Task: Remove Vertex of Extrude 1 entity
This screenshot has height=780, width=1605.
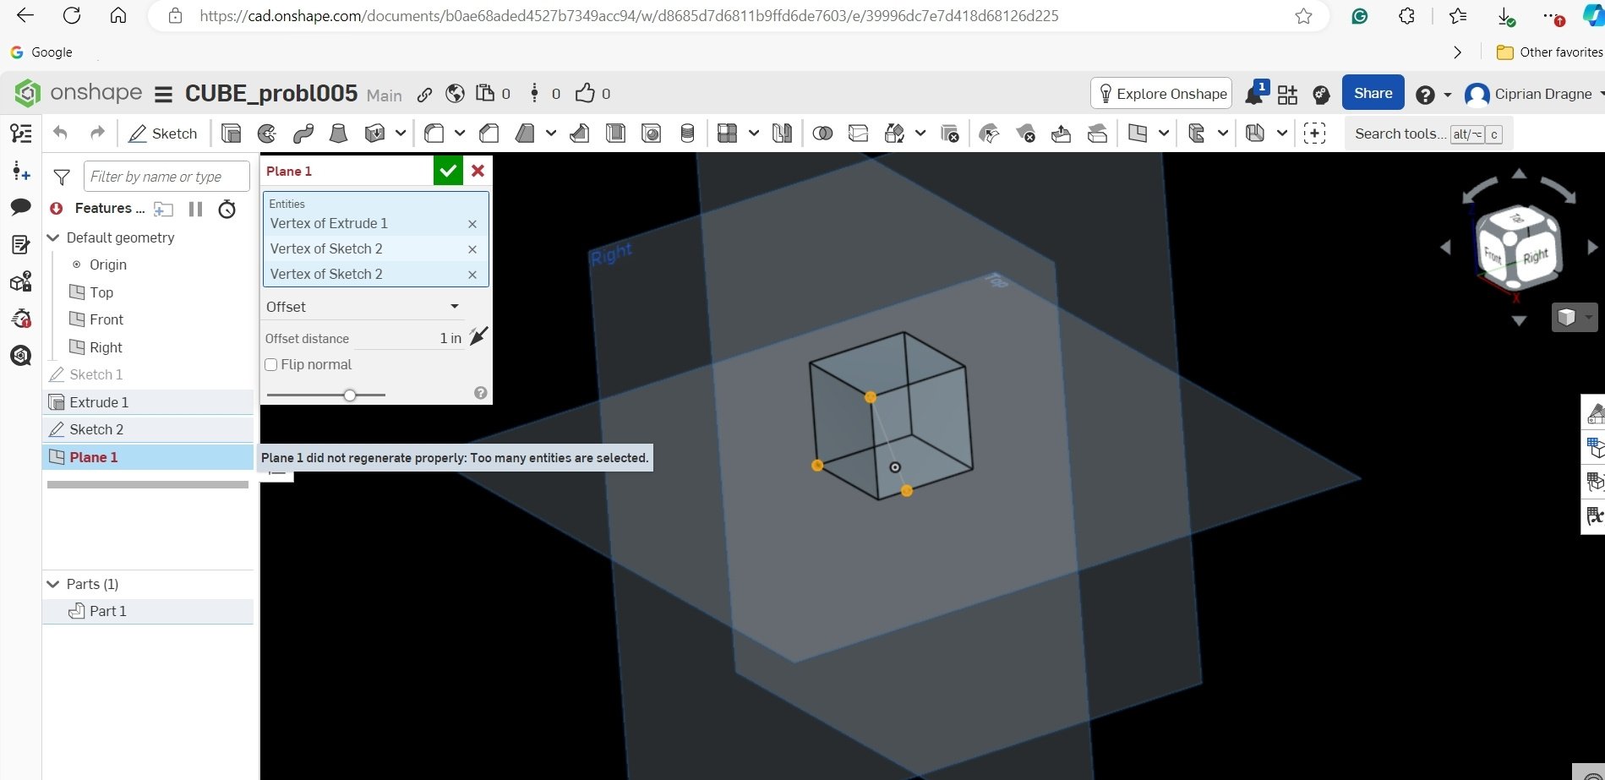Action: click(x=472, y=224)
